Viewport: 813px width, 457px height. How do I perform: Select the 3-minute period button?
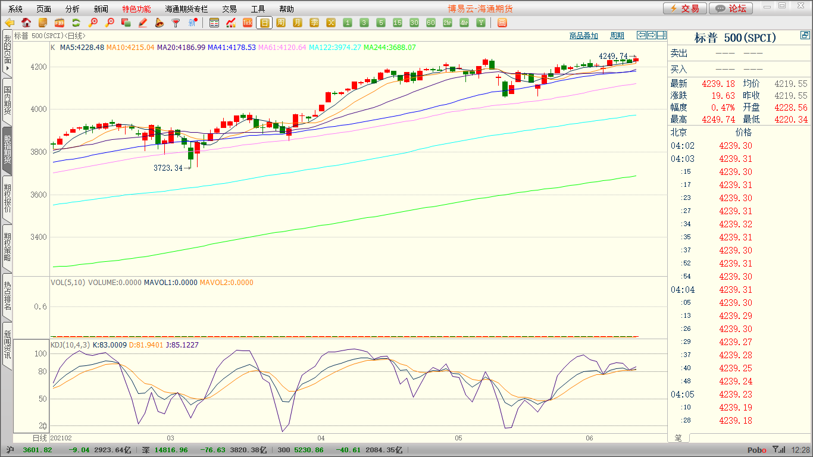[x=364, y=23]
